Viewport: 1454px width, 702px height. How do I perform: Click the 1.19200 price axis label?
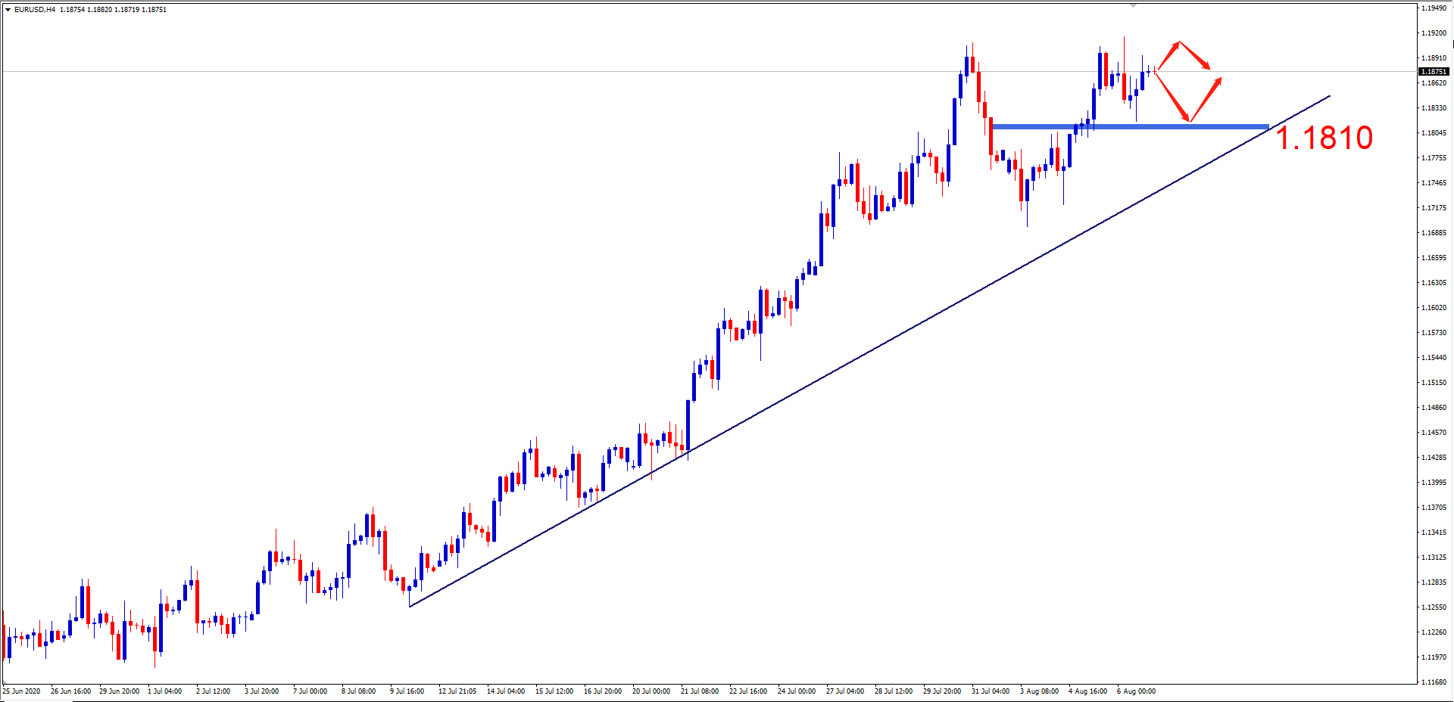tap(1433, 33)
